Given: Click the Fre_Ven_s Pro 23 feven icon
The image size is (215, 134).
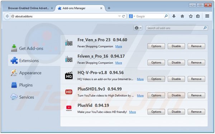Looking at the screenshot, I should tap(69, 43).
